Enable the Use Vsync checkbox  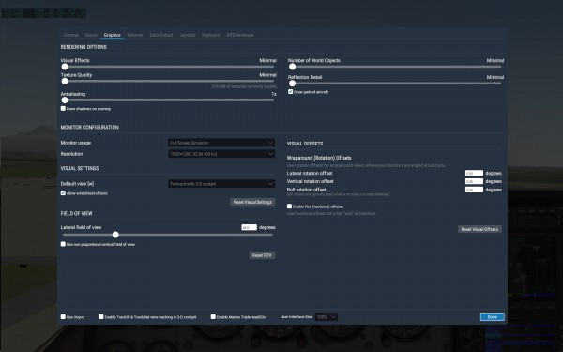click(63, 317)
